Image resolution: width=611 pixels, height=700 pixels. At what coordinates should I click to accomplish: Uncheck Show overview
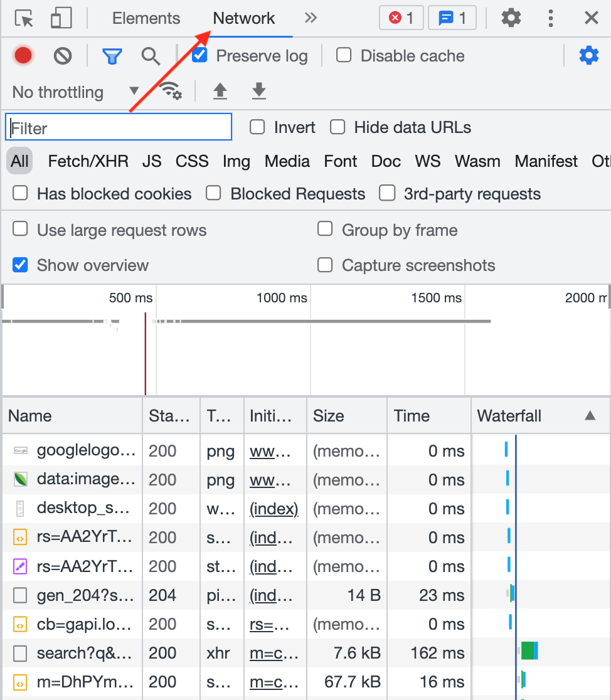(x=20, y=265)
